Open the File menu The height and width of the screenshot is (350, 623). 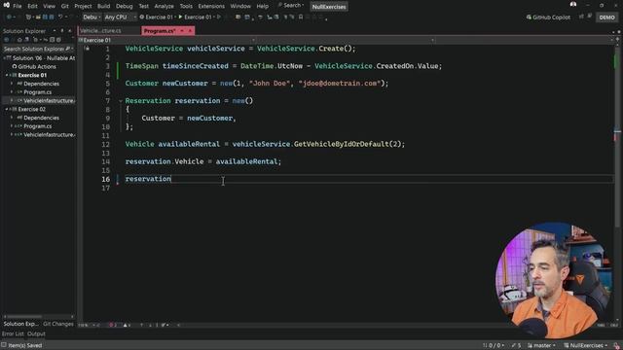pyautogui.click(x=18, y=6)
